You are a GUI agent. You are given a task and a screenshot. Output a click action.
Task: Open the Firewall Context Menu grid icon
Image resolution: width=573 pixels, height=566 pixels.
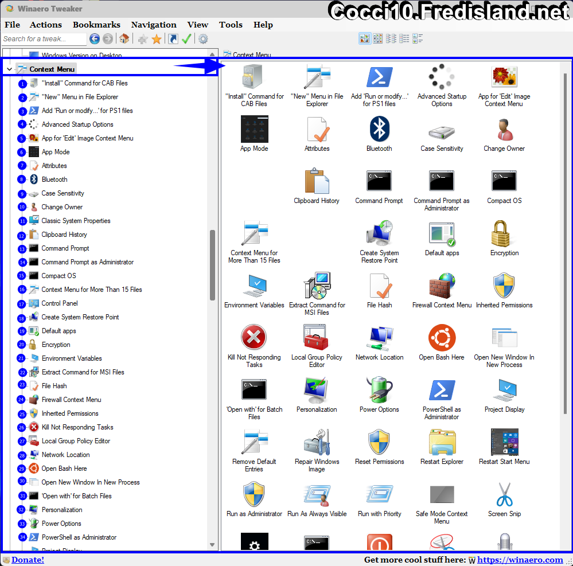(x=442, y=286)
